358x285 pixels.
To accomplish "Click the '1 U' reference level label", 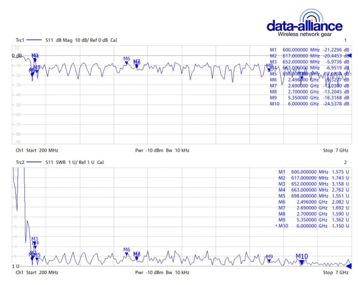I will coord(16,266).
